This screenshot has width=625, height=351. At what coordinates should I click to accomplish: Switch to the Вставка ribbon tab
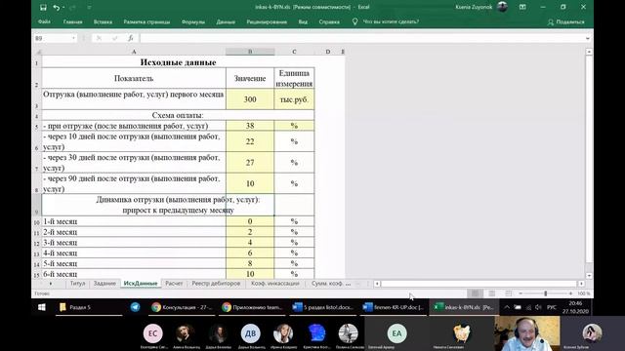(x=103, y=21)
